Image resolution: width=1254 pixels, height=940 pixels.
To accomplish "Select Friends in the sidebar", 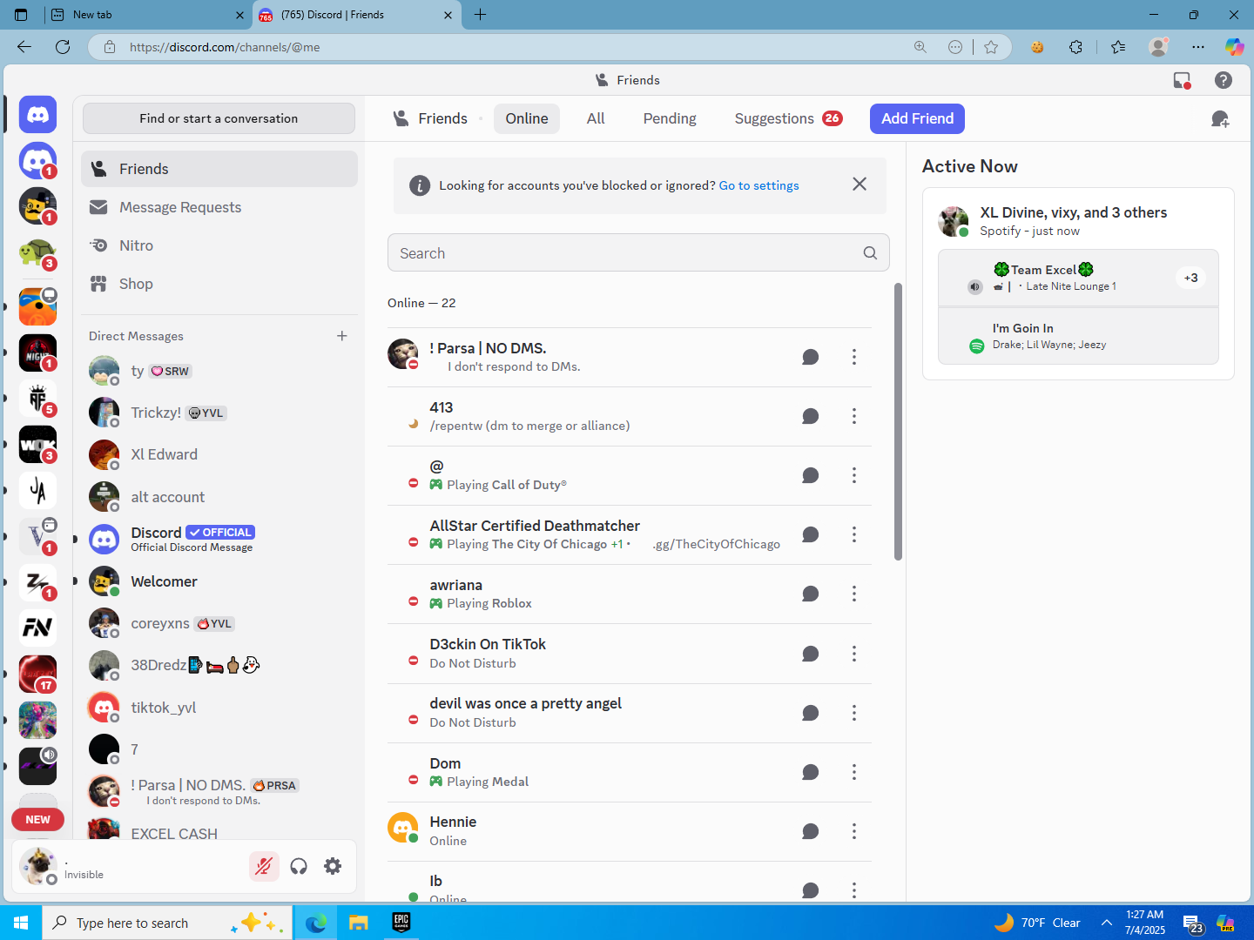I will 219,169.
